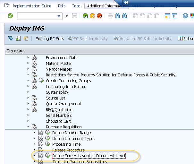Open the Goto menu

[x=76, y=6]
